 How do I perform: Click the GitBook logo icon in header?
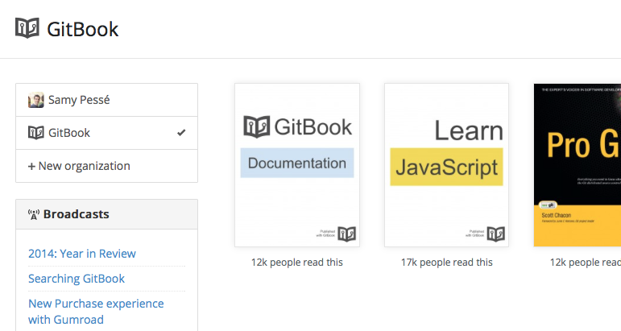click(27, 28)
